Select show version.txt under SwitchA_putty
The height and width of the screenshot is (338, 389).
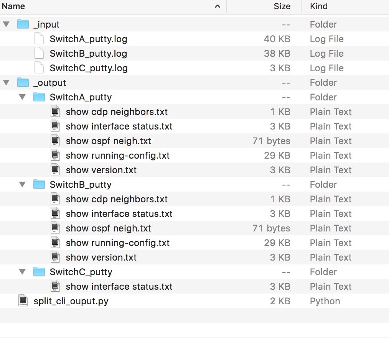(x=101, y=170)
